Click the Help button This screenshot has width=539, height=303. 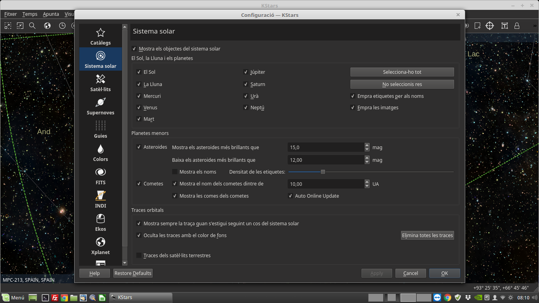coord(95,273)
